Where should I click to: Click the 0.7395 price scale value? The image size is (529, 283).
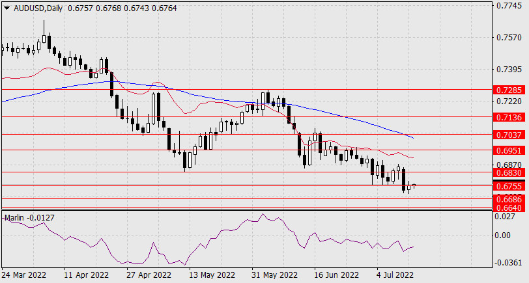coord(509,69)
